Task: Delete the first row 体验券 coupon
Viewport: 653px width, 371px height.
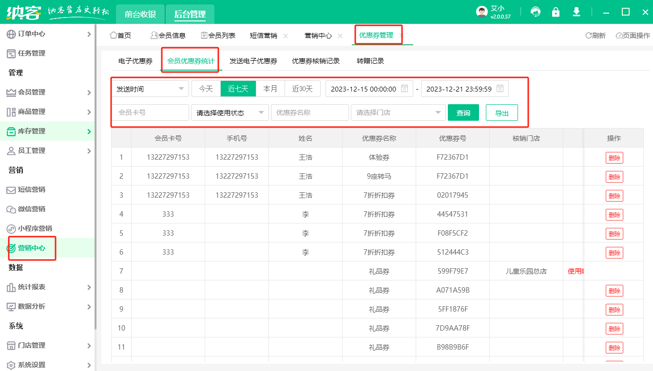Action: pyautogui.click(x=614, y=158)
